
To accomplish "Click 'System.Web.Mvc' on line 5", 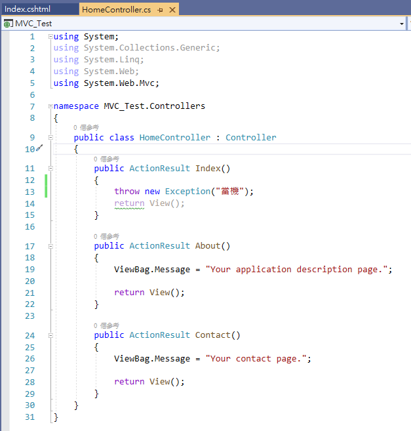I will [x=119, y=83].
